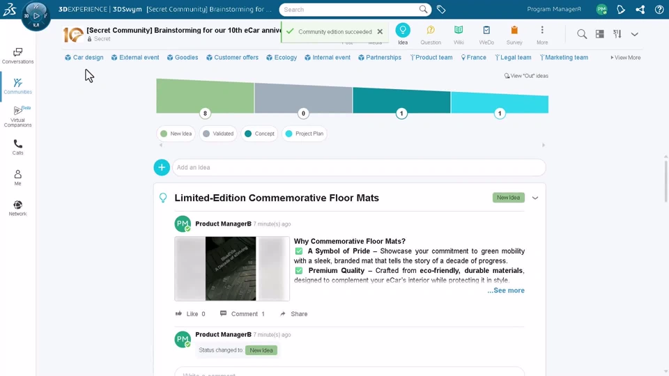The width and height of the screenshot is (669, 376).
Task: Share the Floor Mats idea
Action: point(293,314)
